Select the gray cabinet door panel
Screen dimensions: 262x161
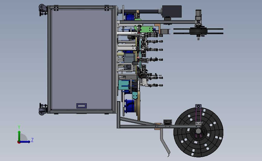(82, 59)
